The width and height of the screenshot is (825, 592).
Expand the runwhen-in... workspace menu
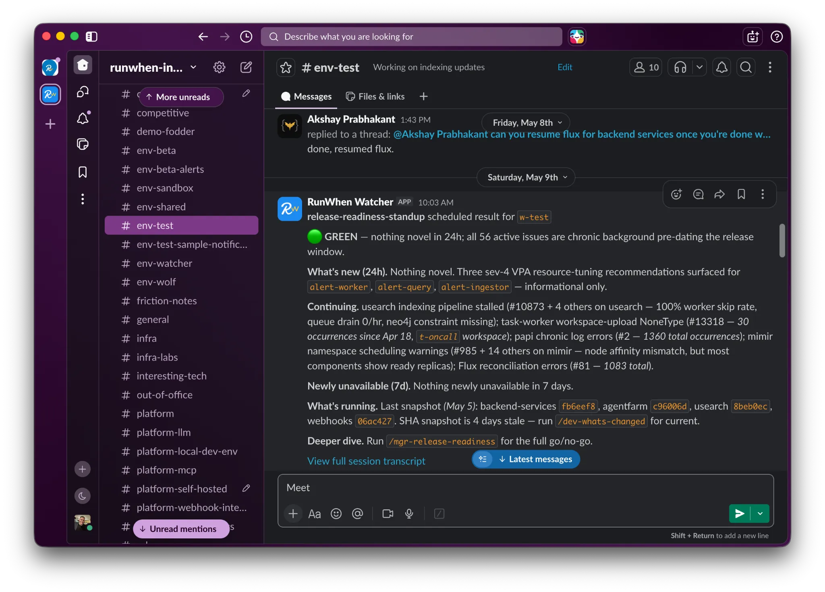pos(153,67)
